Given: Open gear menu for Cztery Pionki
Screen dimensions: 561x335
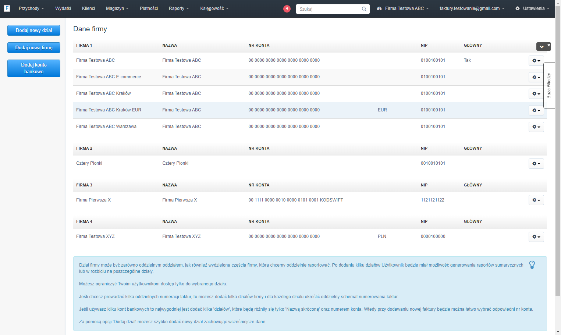Looking at the screenshot, I should point(536,164).
